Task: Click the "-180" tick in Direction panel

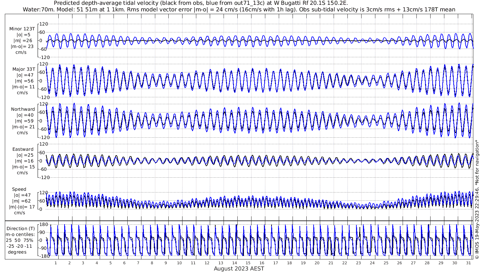Action: 42,256
